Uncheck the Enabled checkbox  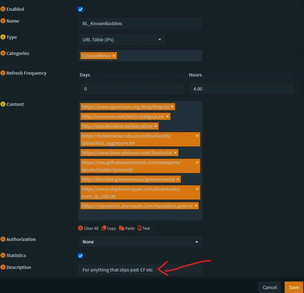point(80,9)
